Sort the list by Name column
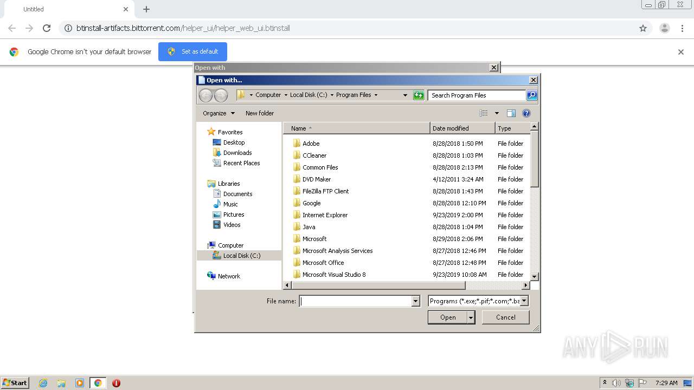The width and height of the screenshot is (694, 390). pyautogui.click(x=357, y=128)
